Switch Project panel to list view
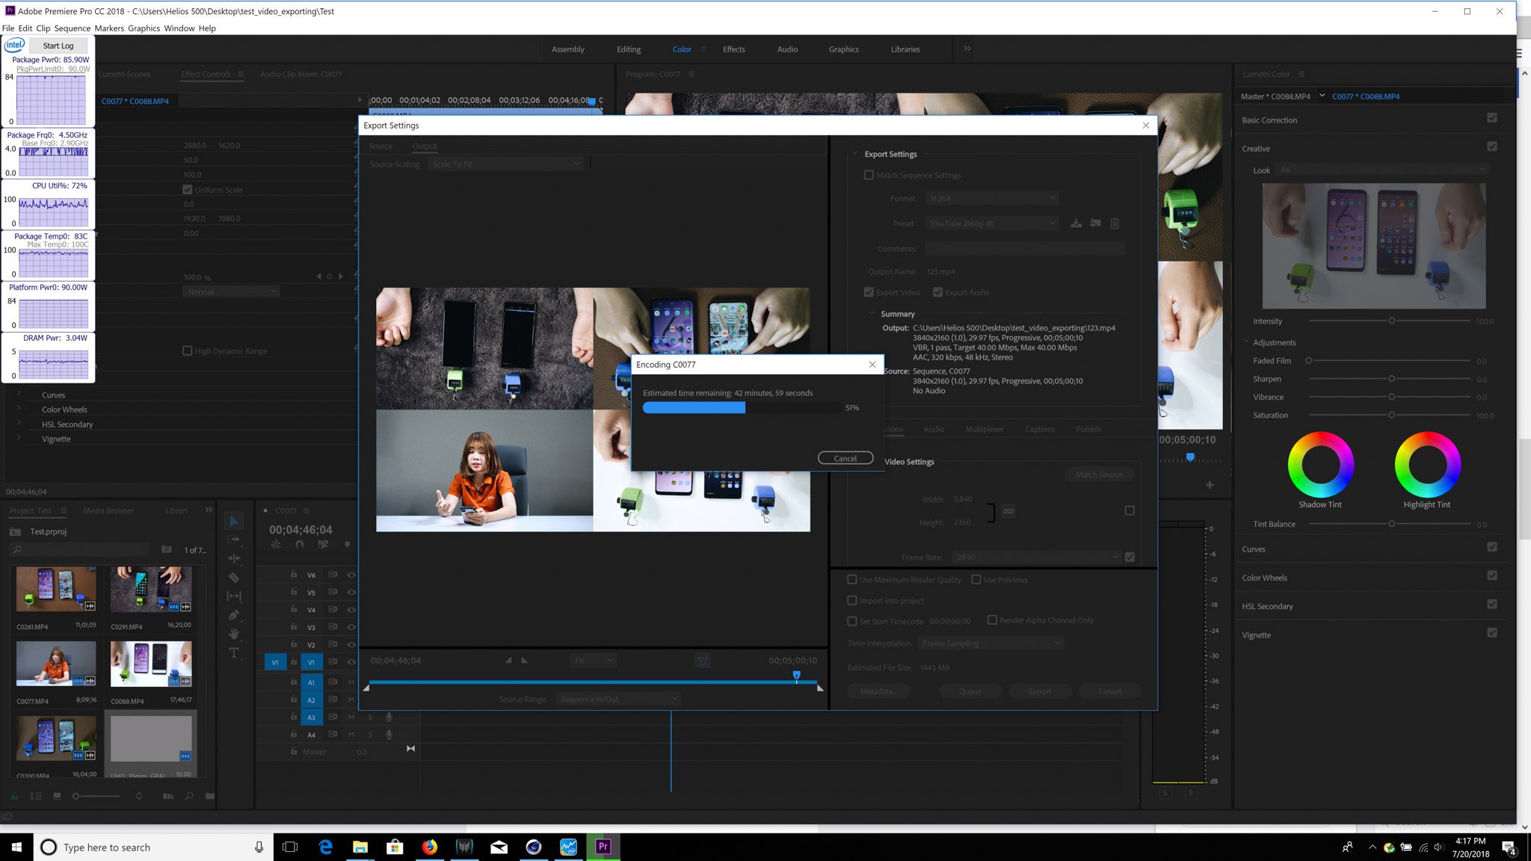This screenshot has width=1531, height=861. [36, 796]
